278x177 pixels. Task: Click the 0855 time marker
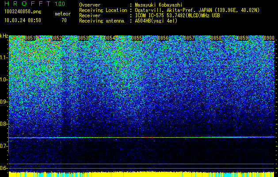click(137, 38)
